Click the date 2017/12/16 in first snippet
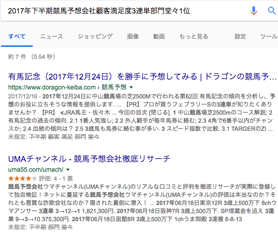This screenshot has width=278, height=232. pos(23,96)
